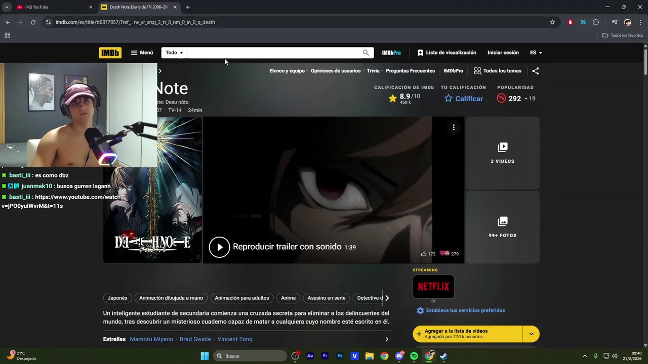The height and width of the screenshot is (364, 648).
Task: Click Calificar to rate the title
Action: point(463,99)
